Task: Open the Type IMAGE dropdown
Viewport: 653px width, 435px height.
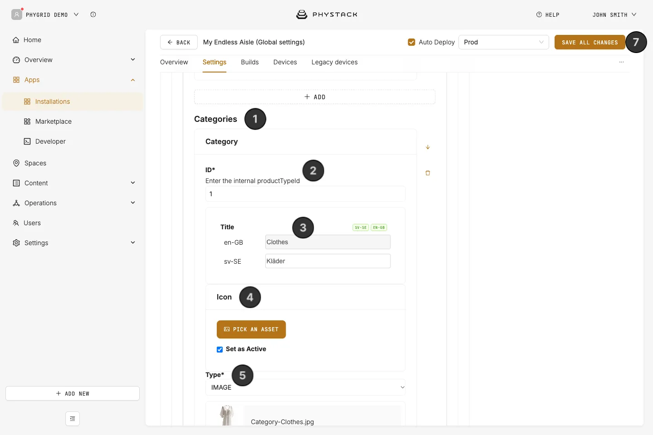Action: click(305, 387)
